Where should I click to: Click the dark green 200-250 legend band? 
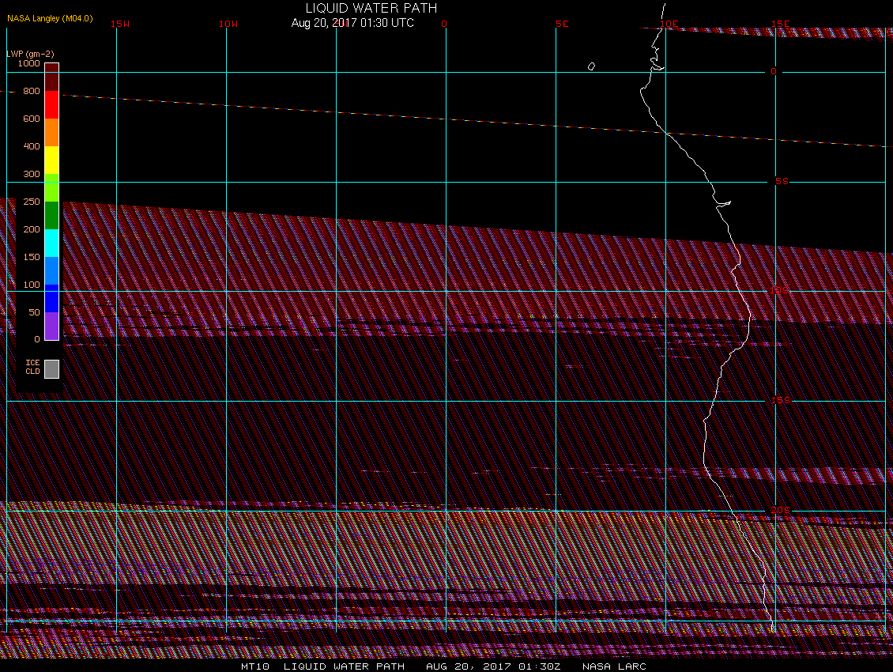click(x=51, y=215)
